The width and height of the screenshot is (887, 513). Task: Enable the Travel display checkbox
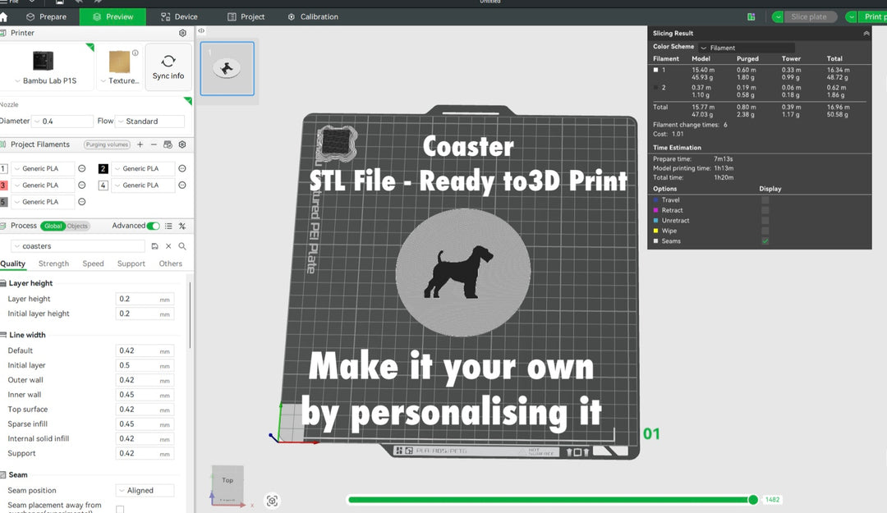(765, 199)
